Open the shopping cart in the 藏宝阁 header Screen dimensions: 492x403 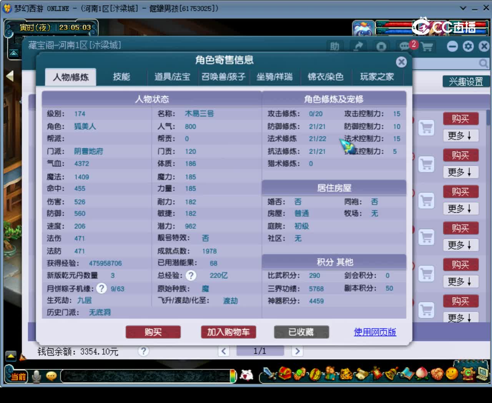click(427, 47)
